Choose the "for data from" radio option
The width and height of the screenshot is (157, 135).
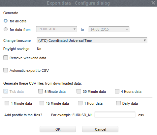(x=6, y=29)
